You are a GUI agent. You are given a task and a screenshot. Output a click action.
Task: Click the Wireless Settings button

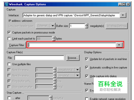click(117, 26)
